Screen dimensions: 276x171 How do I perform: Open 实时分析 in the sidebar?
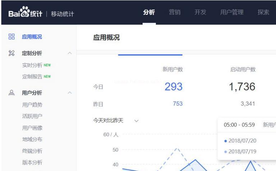(32, 65)
